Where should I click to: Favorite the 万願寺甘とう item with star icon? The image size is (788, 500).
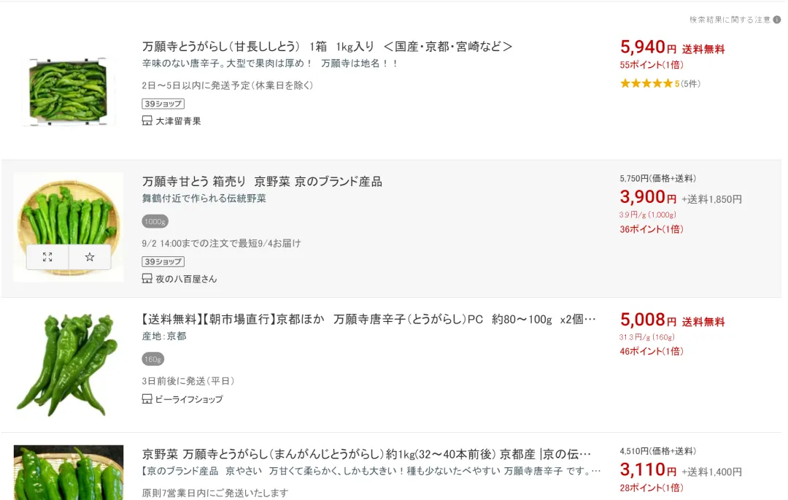(x=90, y=257)
